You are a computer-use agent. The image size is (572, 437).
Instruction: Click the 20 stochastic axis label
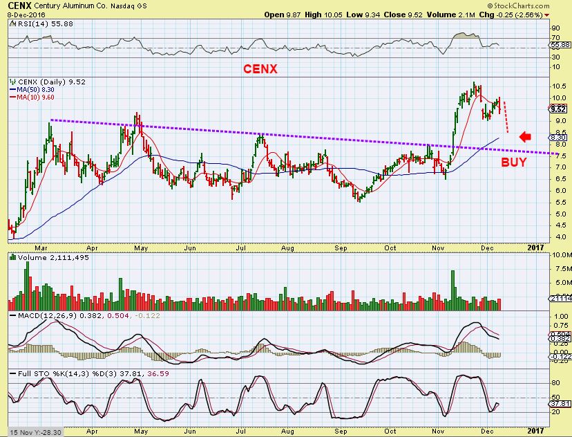tap(556, 412)
